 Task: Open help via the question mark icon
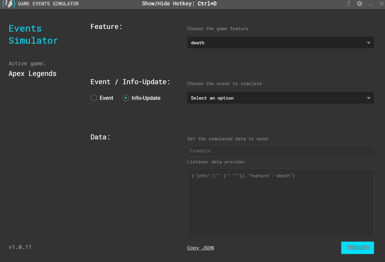coord(349,4)
